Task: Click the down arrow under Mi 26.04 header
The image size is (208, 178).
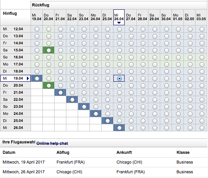Action: (x=119, y=23)
